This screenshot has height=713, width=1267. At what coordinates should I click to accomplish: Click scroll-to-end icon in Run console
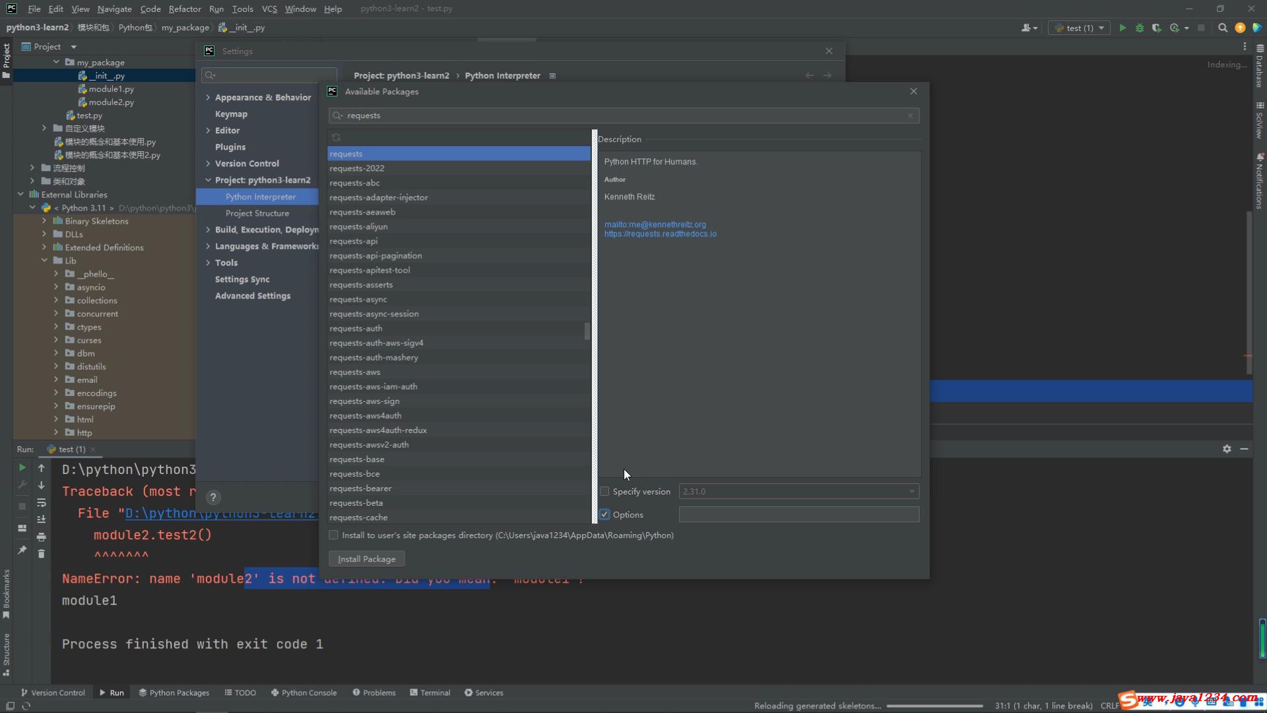pyautogui.click(x=41, y=520)
